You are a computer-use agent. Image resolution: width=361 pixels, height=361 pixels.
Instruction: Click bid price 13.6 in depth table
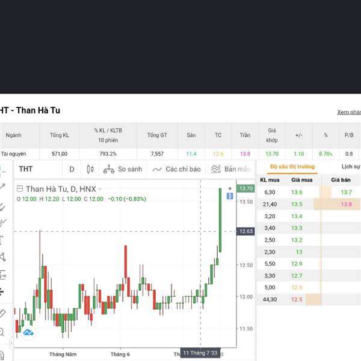297,193
